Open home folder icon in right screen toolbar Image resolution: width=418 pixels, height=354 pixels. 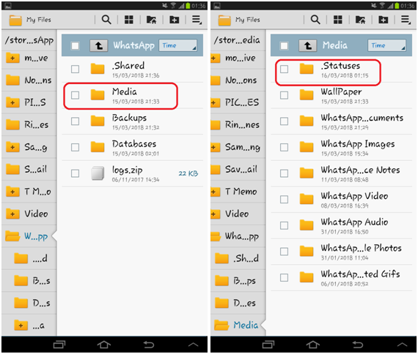coord(360,20)
